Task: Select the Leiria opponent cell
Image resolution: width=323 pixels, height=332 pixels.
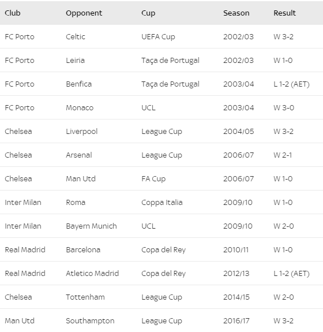Action: pos(75,61)
